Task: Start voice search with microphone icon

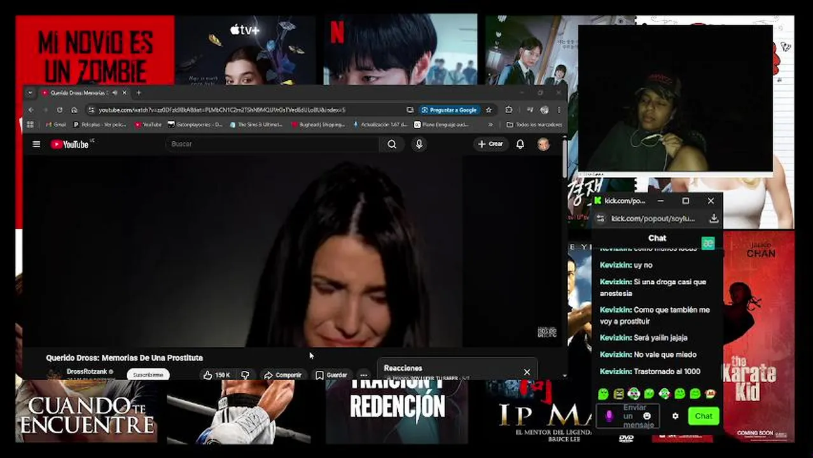Action: tap(419, 144)
